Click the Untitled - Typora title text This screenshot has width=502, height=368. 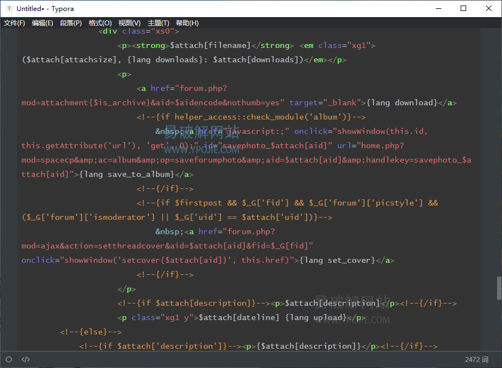[45, 8]
